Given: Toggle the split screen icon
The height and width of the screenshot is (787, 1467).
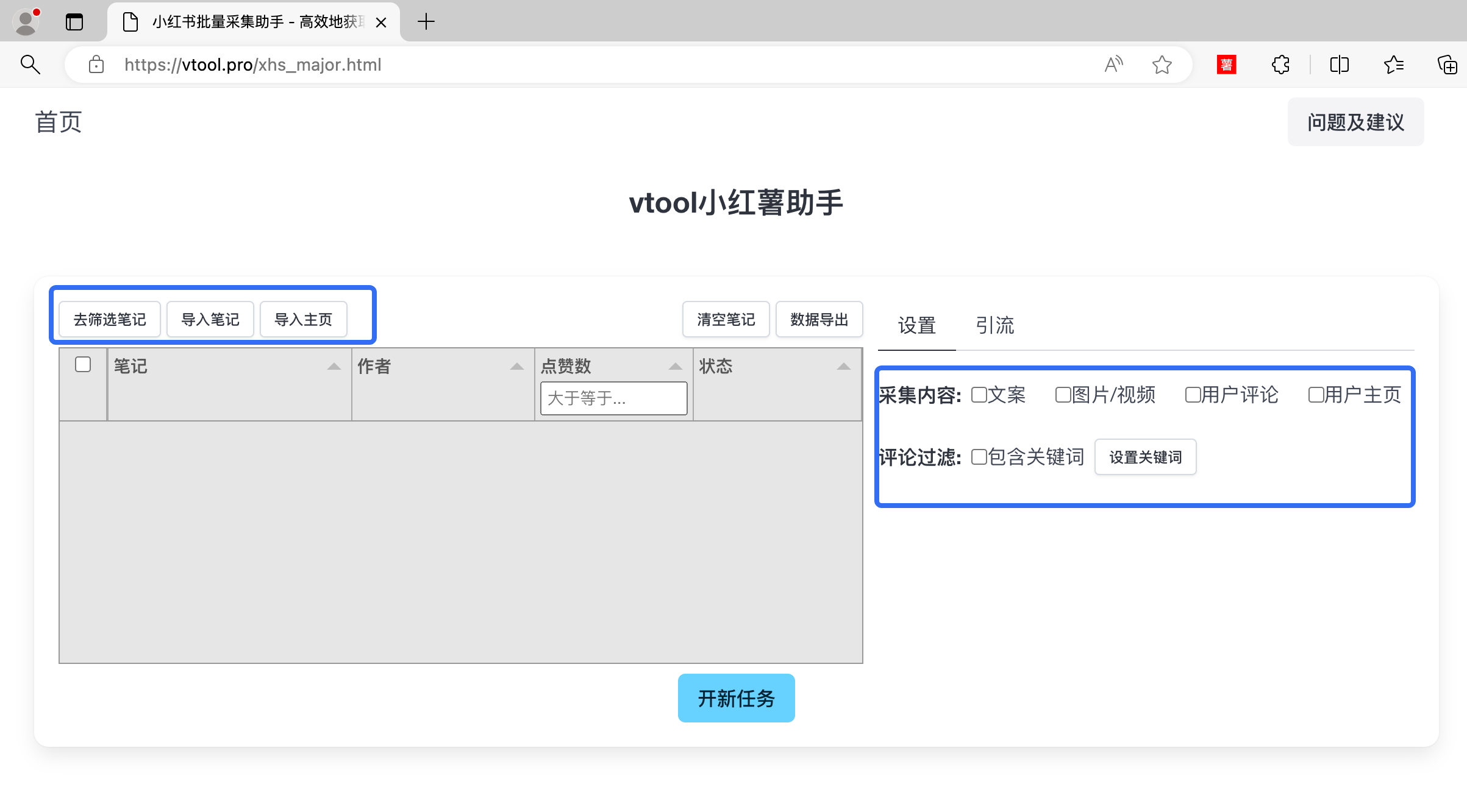Looking at the screenshot, I should click(1340, 65).
